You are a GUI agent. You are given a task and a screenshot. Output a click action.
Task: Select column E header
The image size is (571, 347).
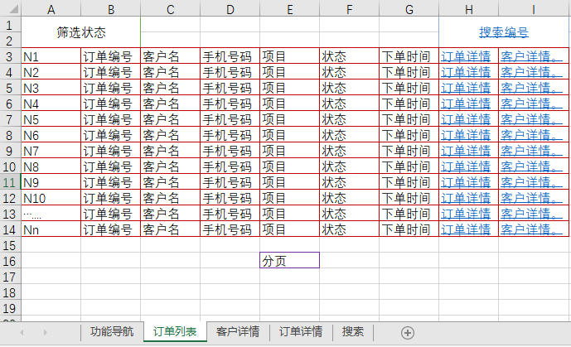[x=289, y=9]
